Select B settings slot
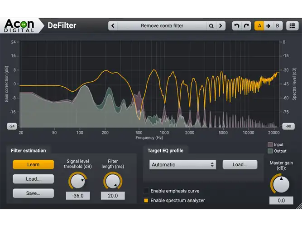 (x=278, y=26)
